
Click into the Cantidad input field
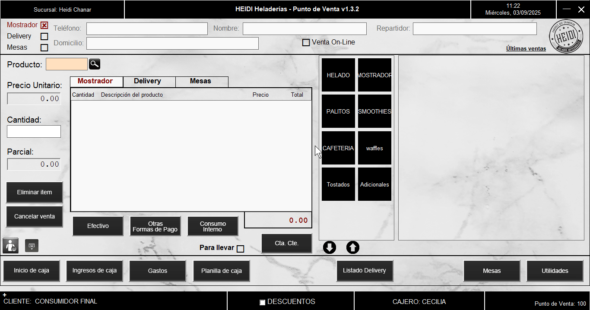34,132
